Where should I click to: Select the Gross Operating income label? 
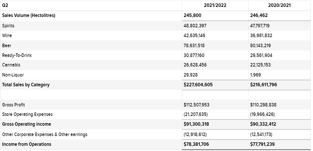(x=26, y=124)
